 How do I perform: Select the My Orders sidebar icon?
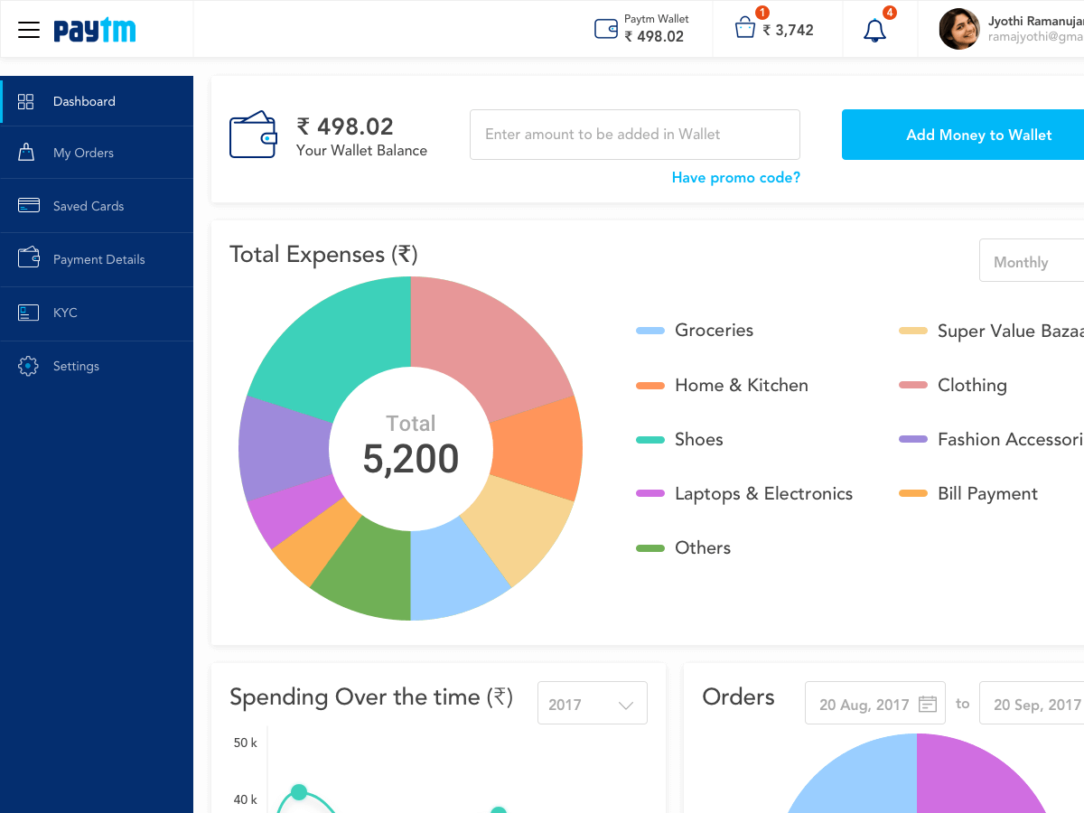pos(27,152)
